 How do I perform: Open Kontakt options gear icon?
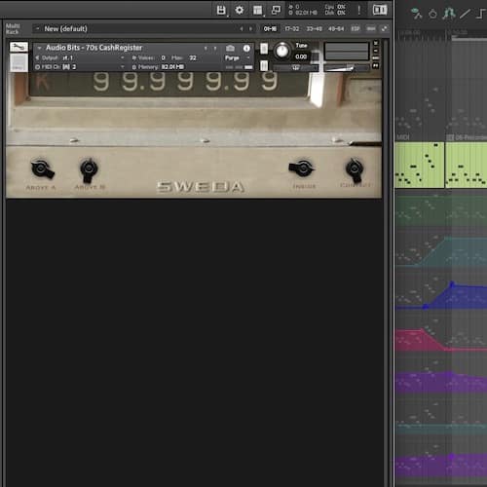click(x=240, y=11)
